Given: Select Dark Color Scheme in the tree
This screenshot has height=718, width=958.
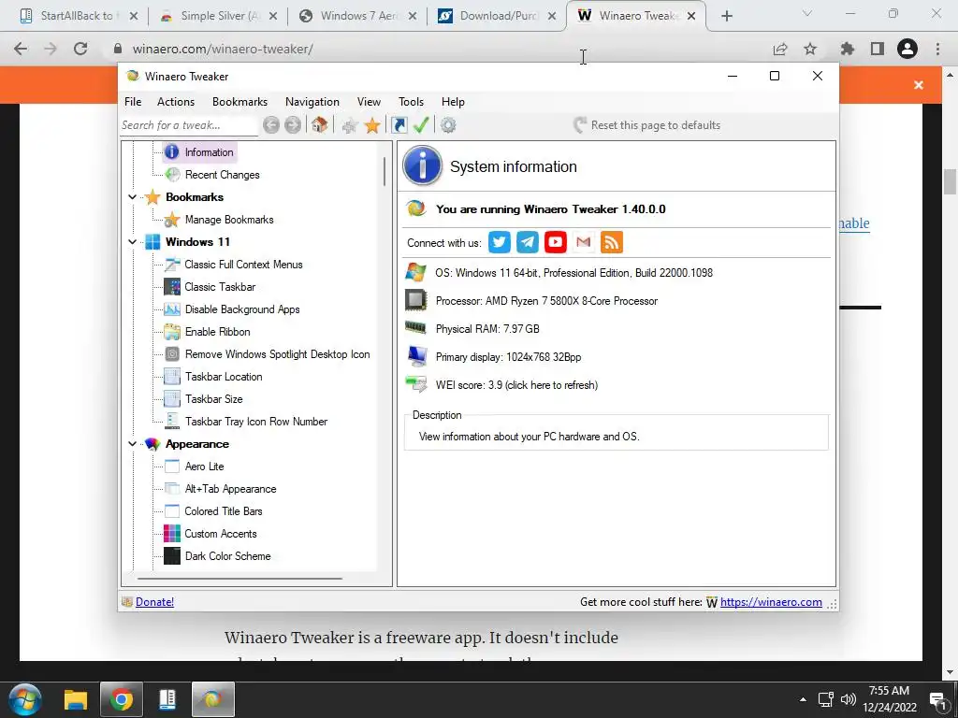Looking at the screenshot, I should (x=227, y=556).
